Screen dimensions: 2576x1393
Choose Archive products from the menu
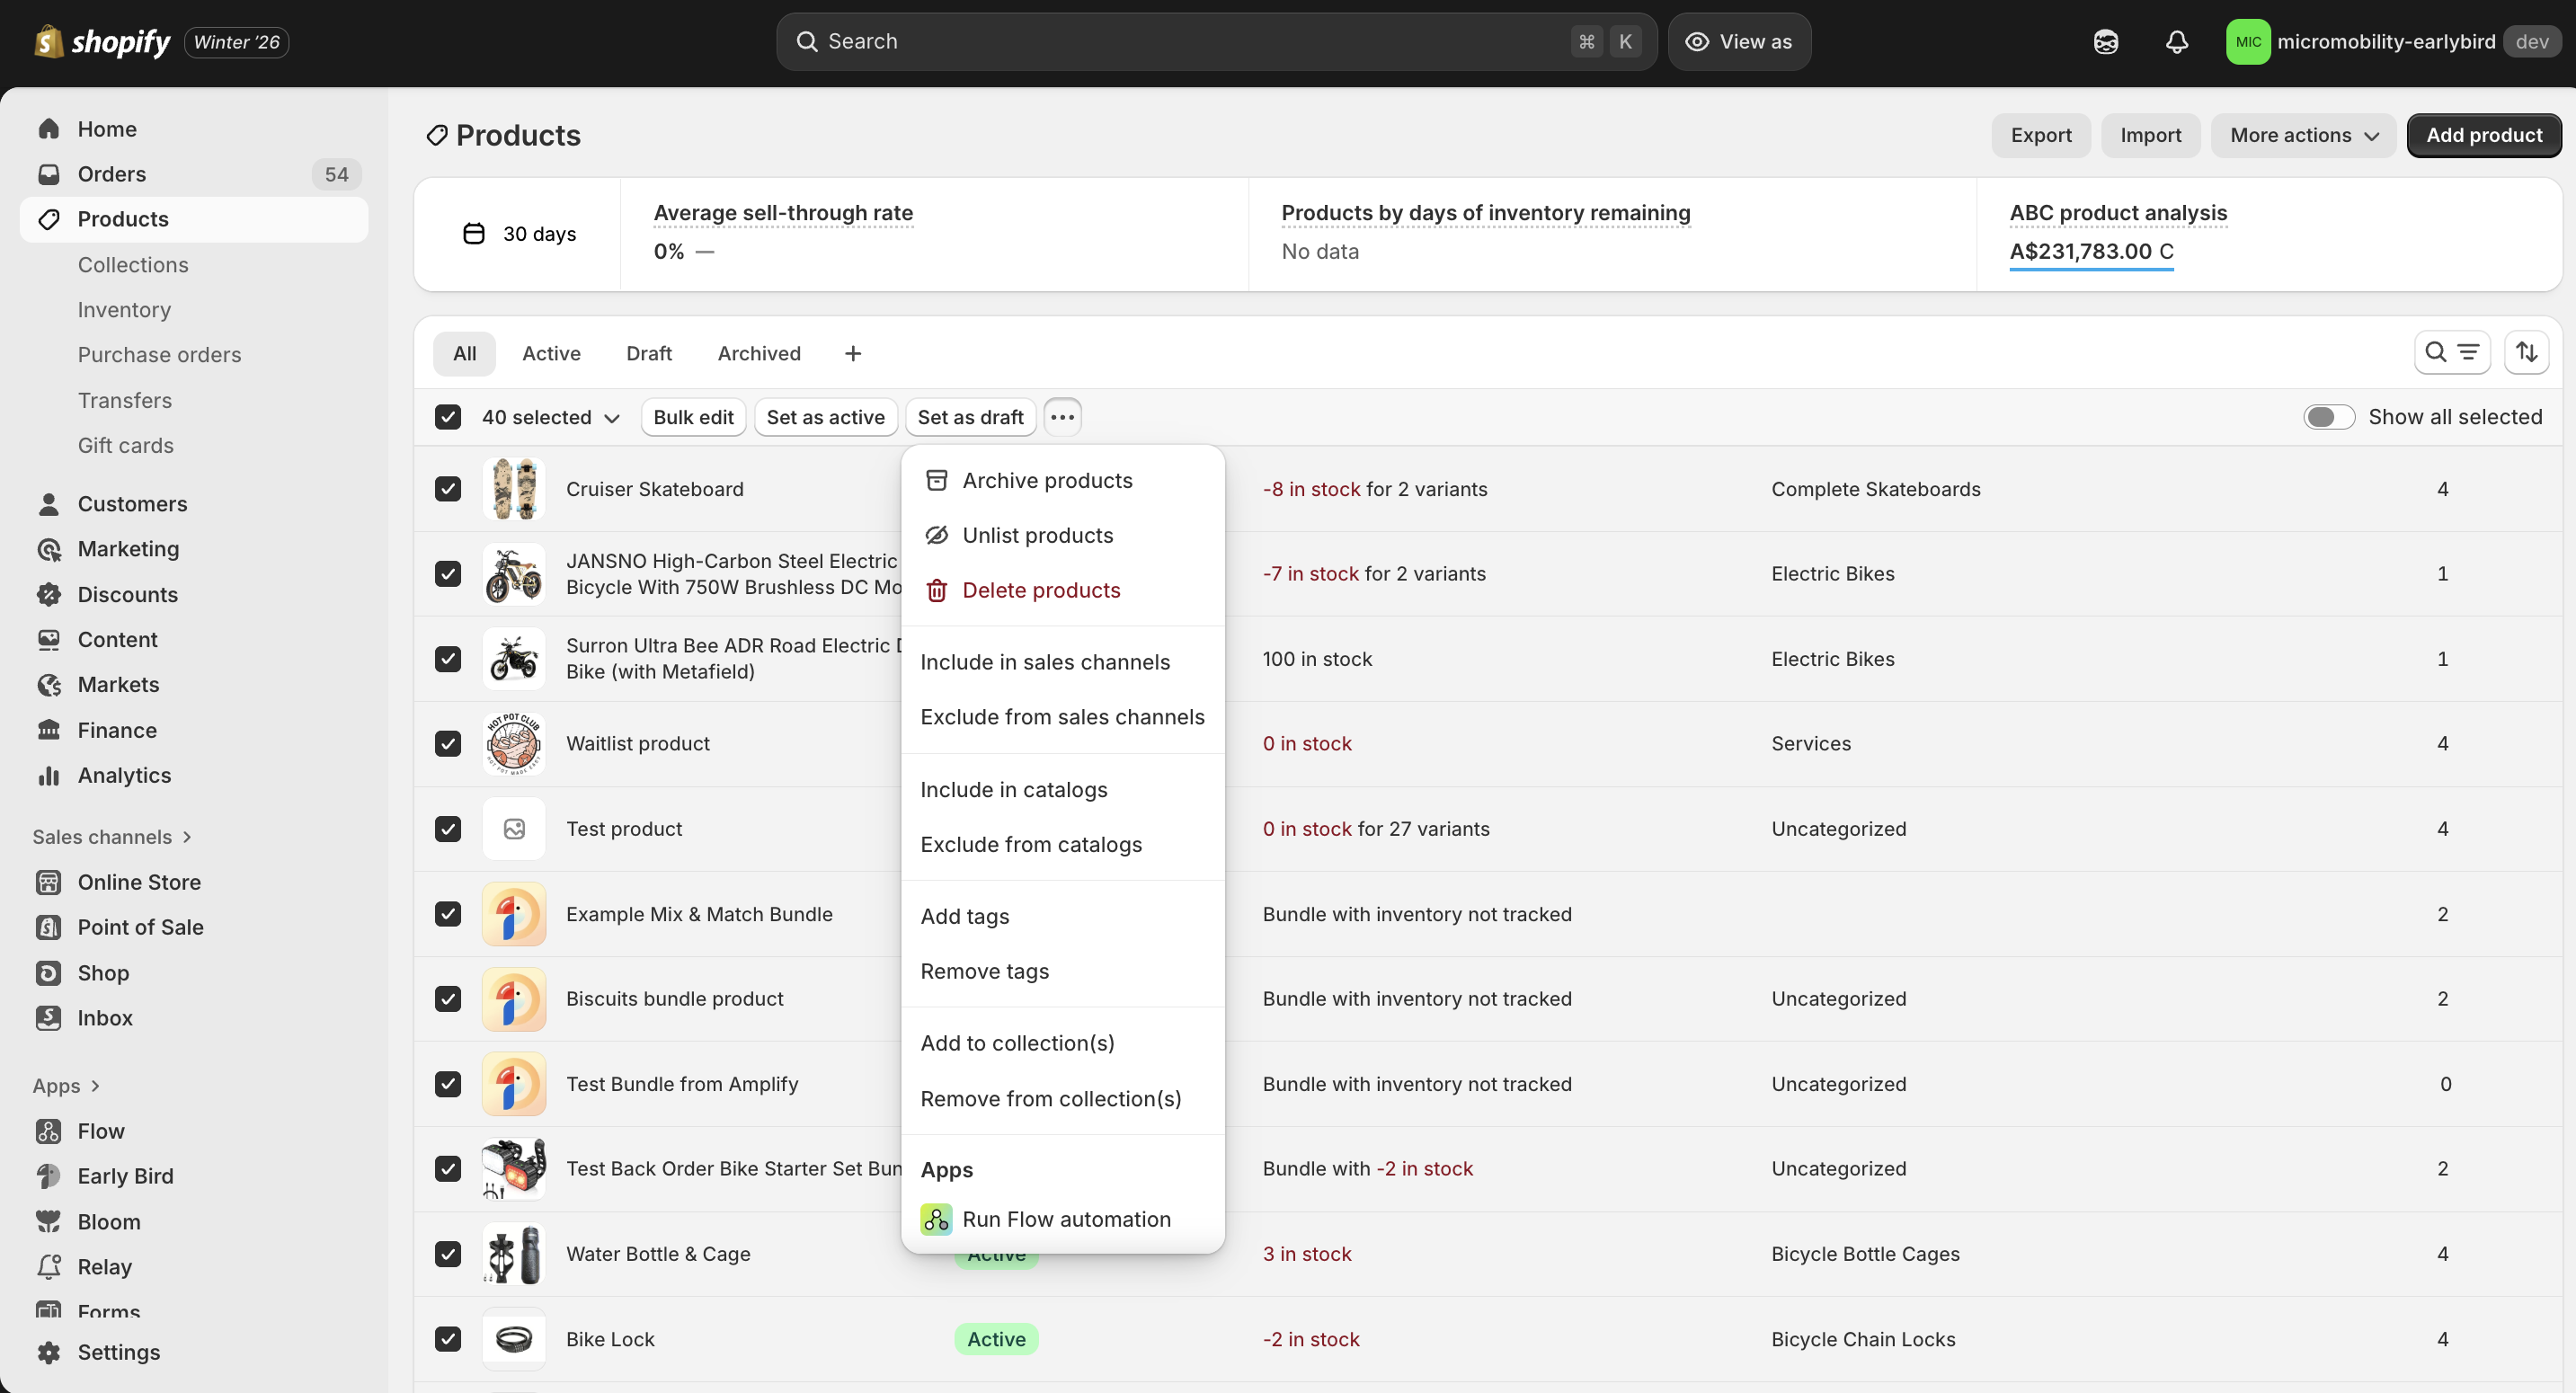coord(1048,480)
